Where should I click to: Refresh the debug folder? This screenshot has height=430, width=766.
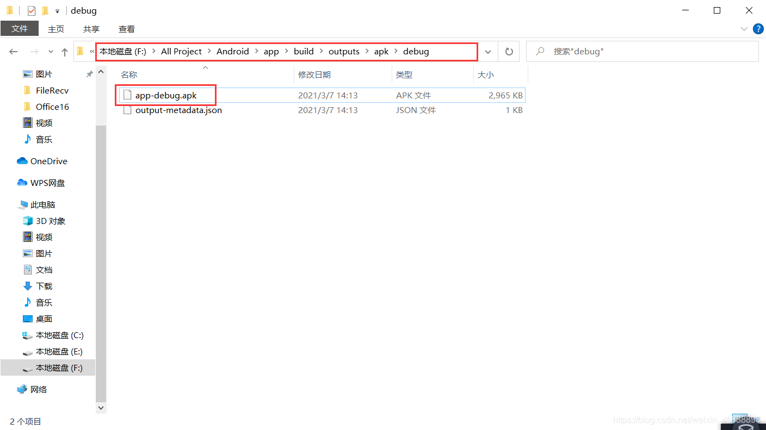tap(509, 52)
